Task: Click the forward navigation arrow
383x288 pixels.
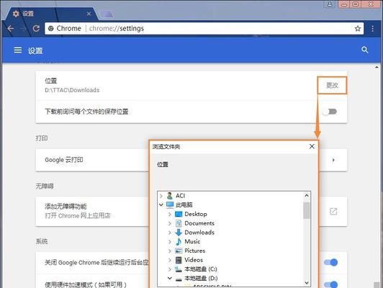Action: [x=23, y=29]
